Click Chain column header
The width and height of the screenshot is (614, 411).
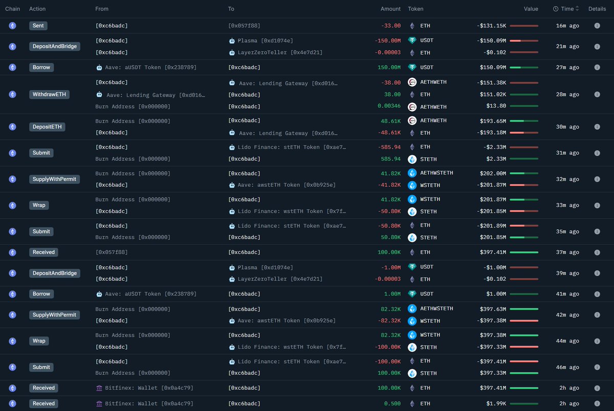point(12,9)
